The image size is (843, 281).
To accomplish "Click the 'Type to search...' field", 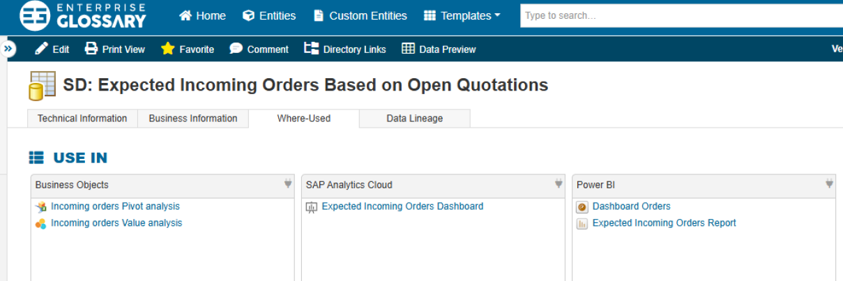I will click(x=681, y=15).
